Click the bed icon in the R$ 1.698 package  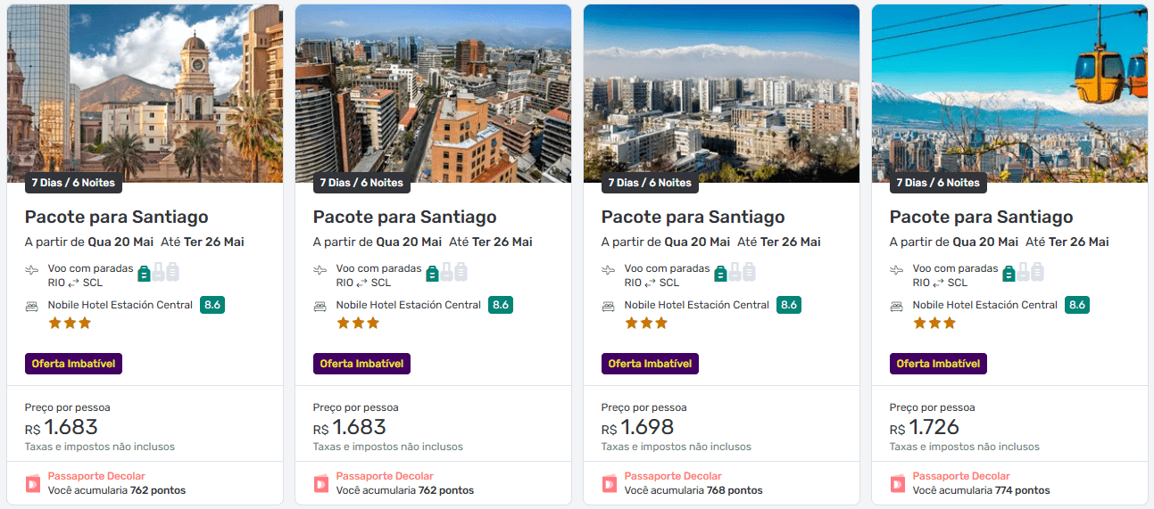(x=609, y=306)
